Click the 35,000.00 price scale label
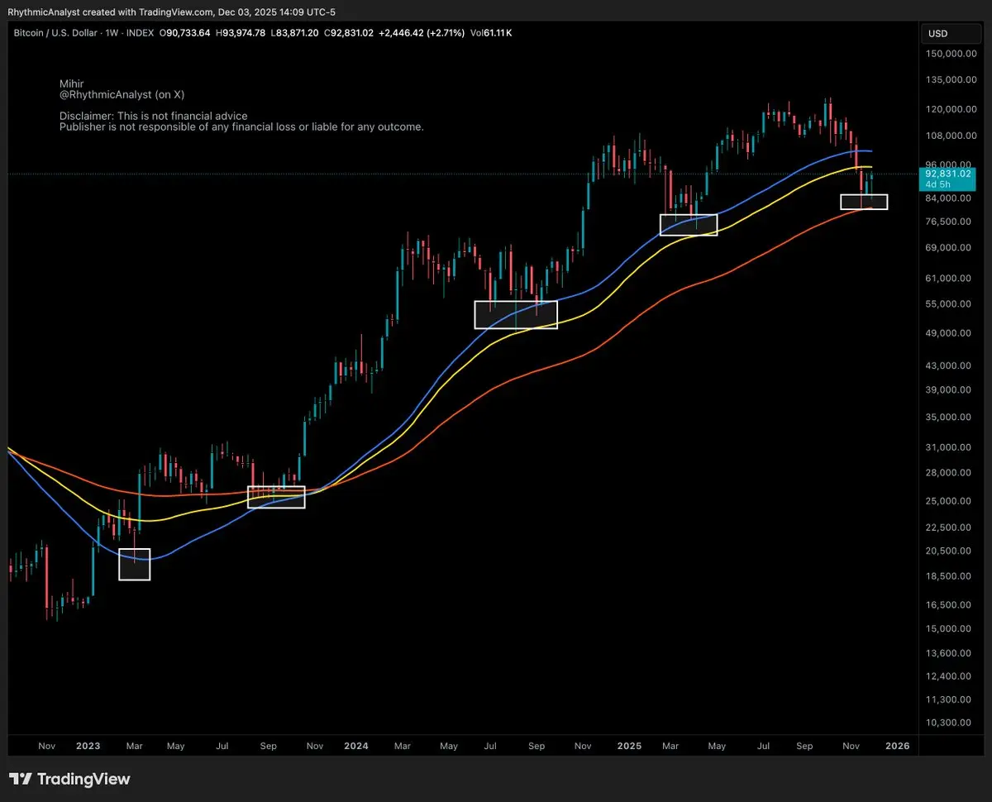The width and height of the screenshot is (992, 802). (950, 418)
